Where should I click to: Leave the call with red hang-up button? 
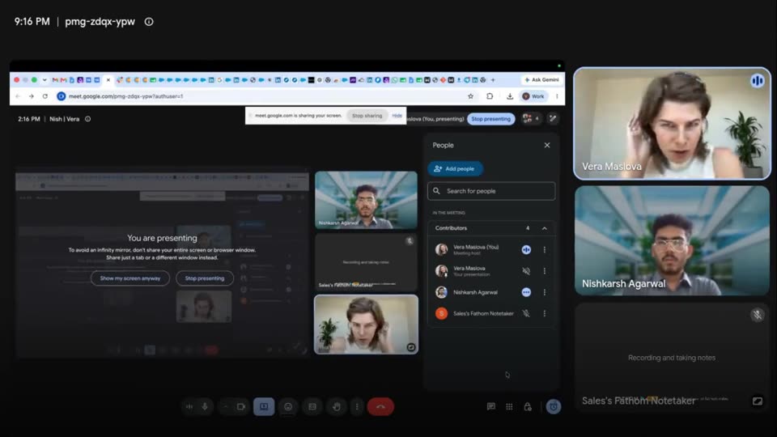[x=380, y=407]
